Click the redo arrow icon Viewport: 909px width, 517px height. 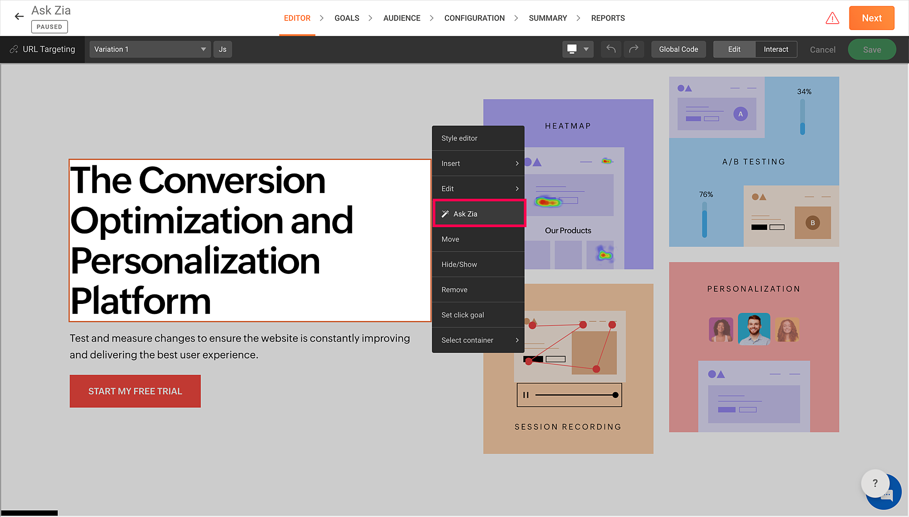634,49
